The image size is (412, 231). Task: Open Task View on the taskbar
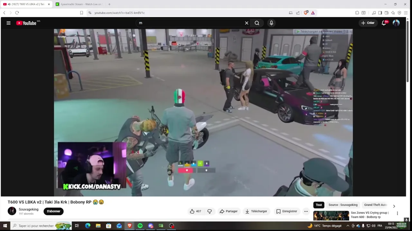point(77,226)
